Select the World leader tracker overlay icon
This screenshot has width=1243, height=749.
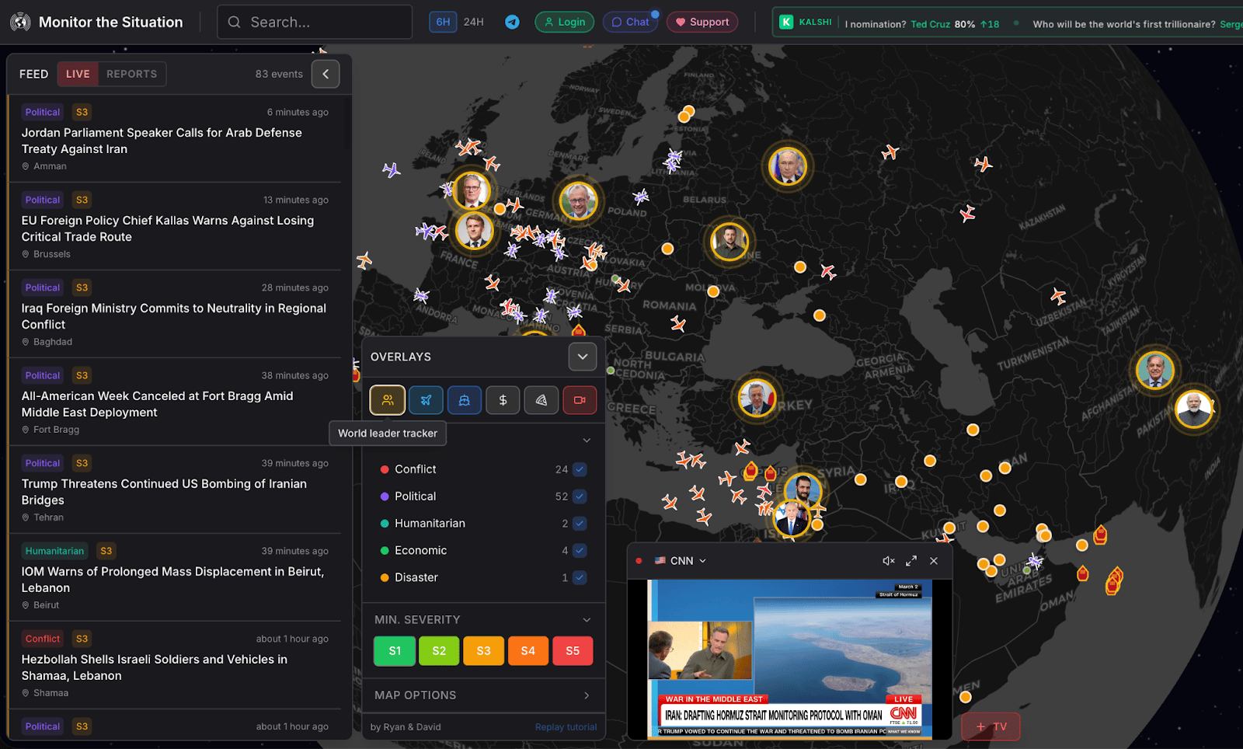pyautogui.click(x=387, y=399)
